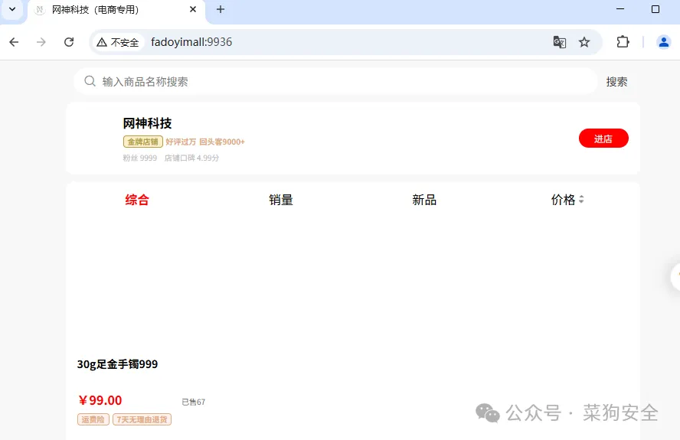Open new tab with plus icon
This screenshot has height=440, width=680.
221,9
